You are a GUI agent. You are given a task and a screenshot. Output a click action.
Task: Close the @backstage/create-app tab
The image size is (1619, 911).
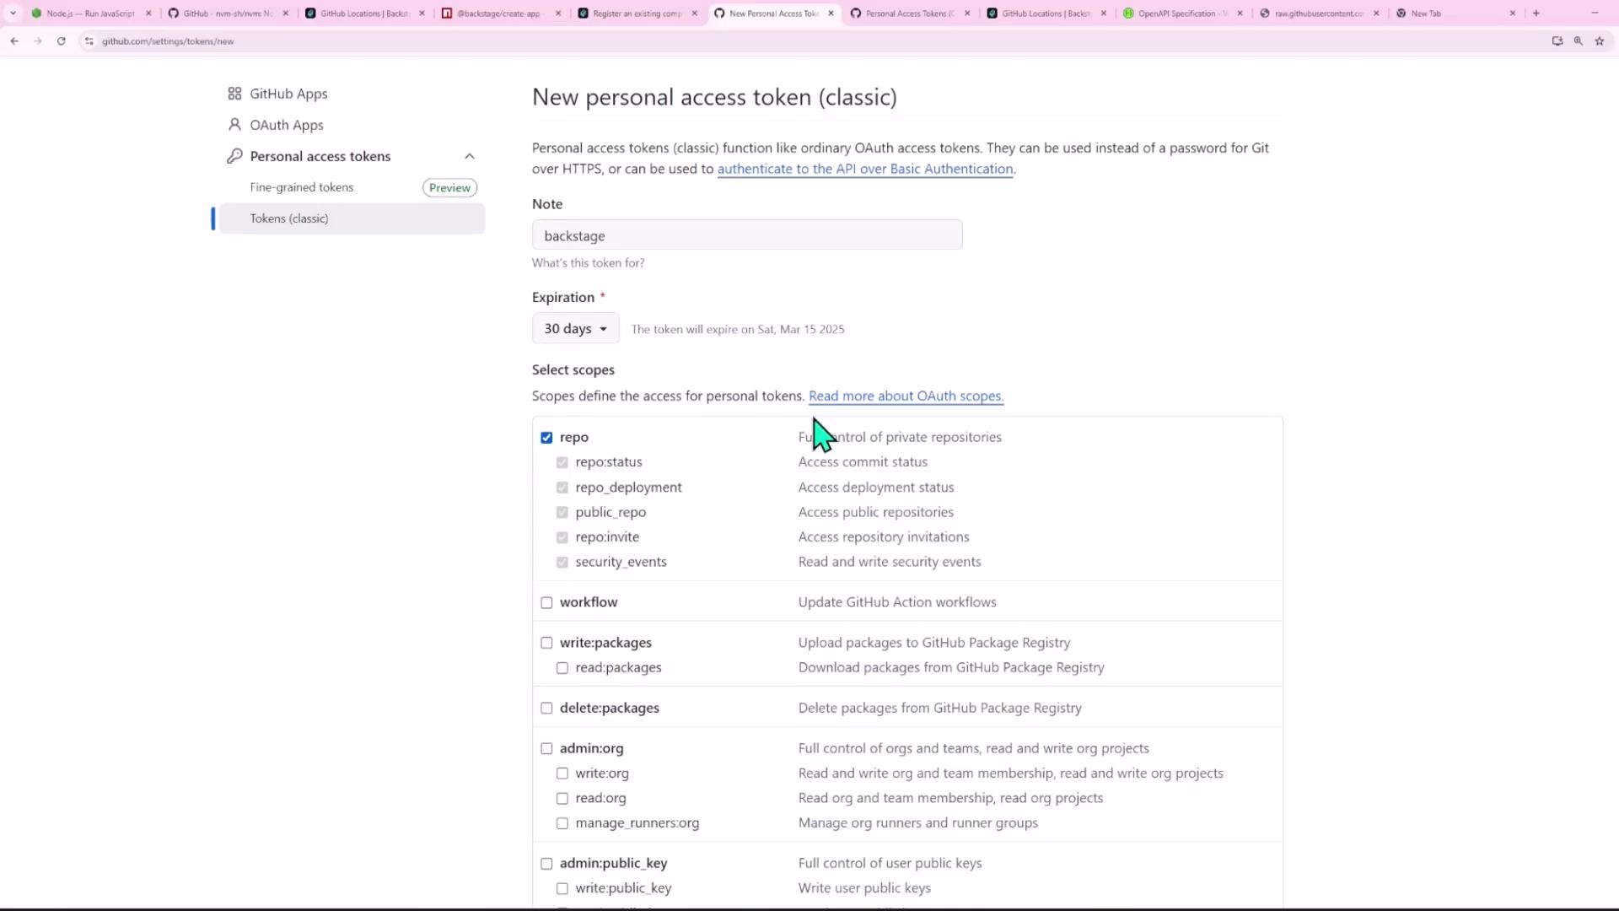pos(558,13)
